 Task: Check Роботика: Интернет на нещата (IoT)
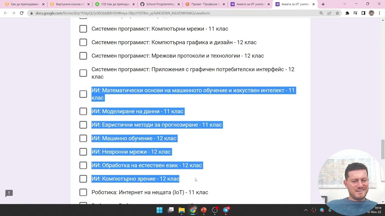point(83,192)
